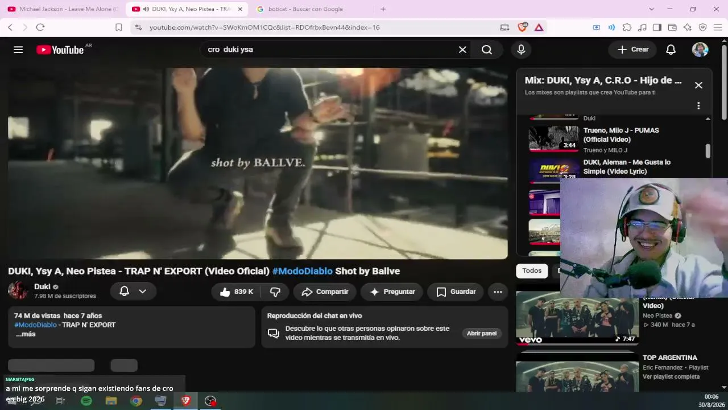The image size is (728, 410).
Task: Start voice search with the microphone
Action: coord(521,50)
